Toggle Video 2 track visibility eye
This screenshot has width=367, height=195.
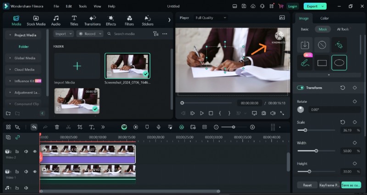click(35, 152)
